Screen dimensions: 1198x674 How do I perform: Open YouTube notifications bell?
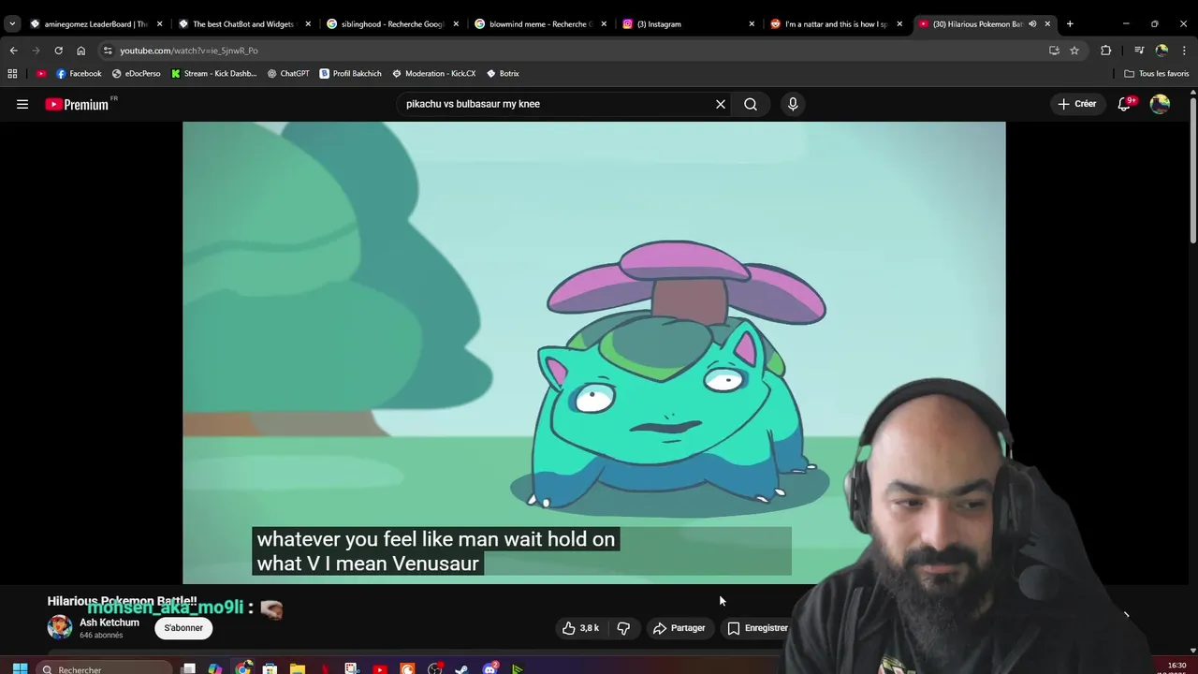tap(1126, 104)
